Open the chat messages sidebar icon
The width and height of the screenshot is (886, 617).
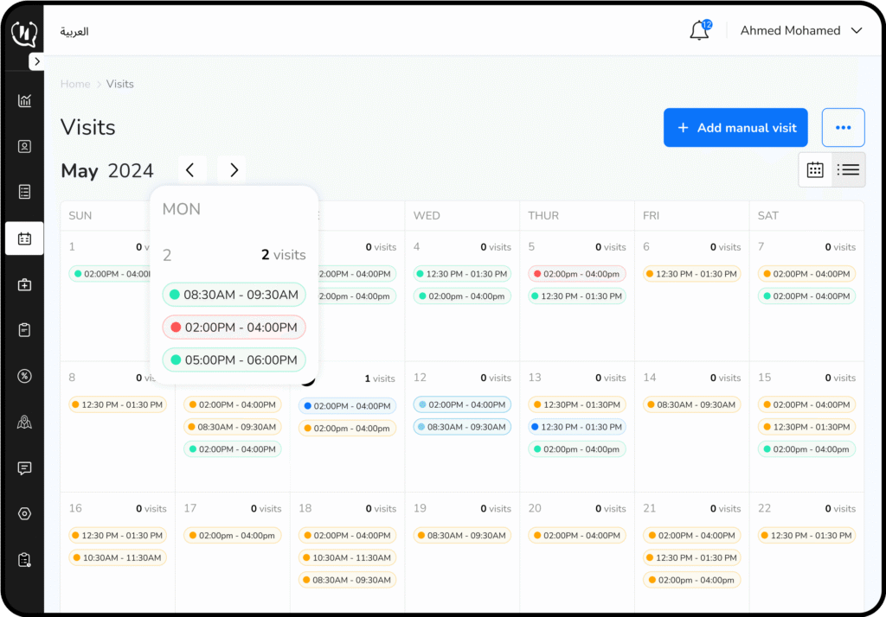[24, 468]
